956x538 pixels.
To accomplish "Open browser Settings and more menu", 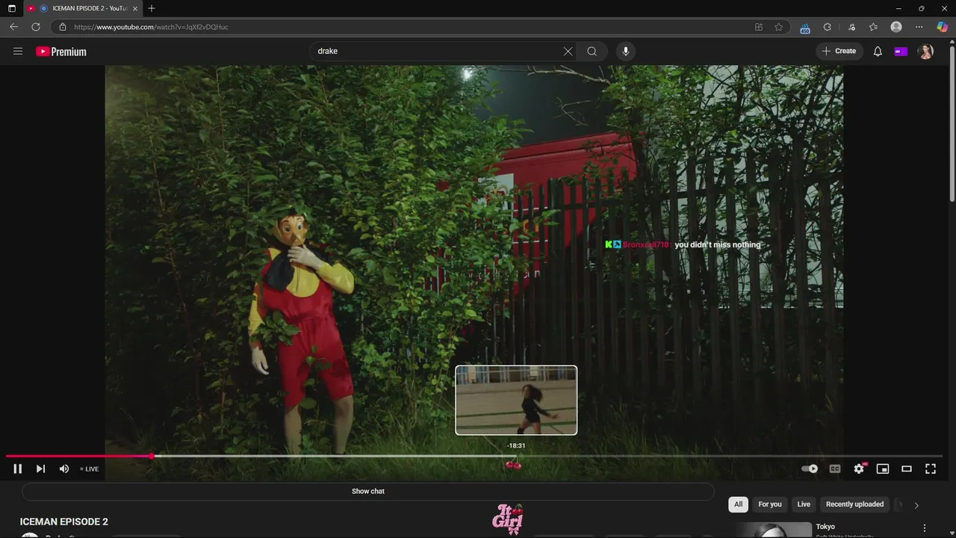I will point(919,27).
